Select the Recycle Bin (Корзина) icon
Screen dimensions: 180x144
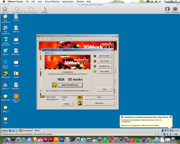coord(5,52)
